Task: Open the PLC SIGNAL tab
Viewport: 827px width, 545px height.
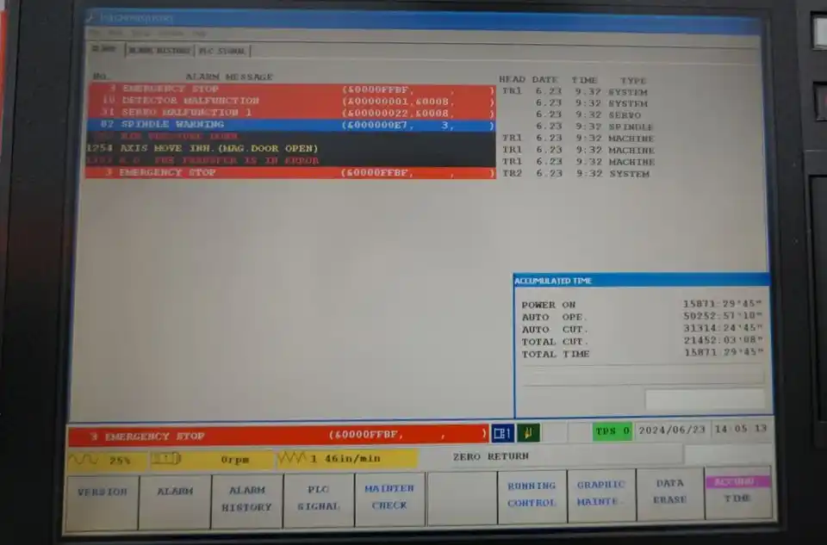Action: click(x=221, y=51)
